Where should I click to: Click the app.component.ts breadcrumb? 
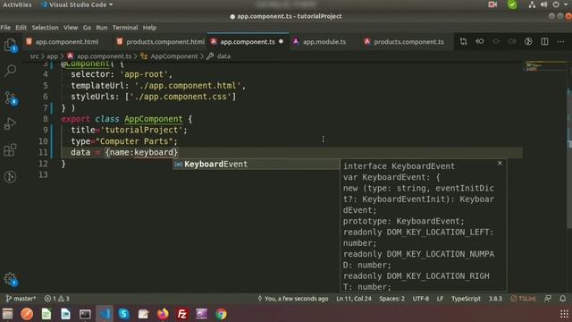pyautogui.click(x=99, y=56)
